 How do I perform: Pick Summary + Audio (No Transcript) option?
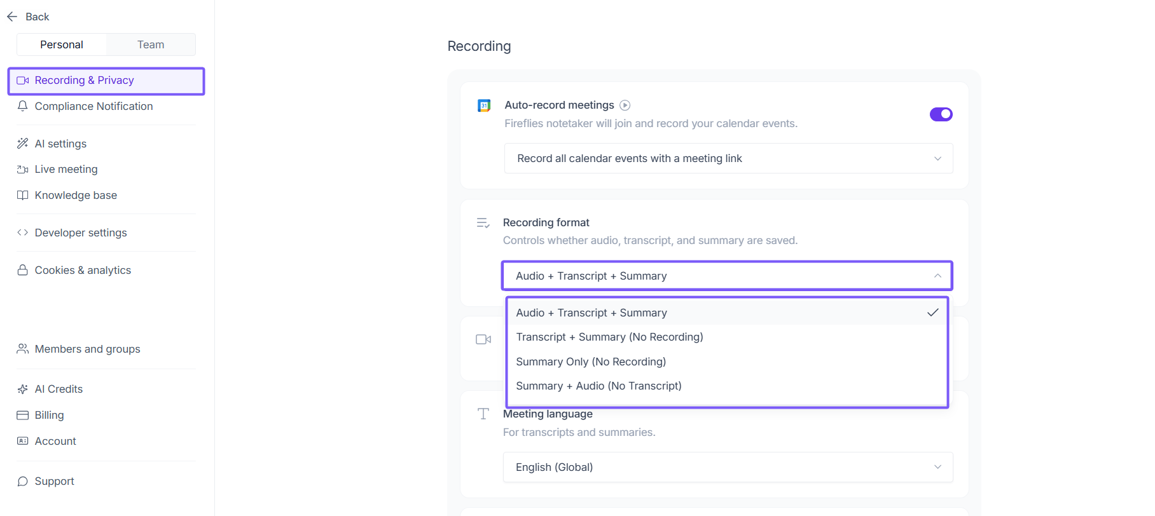pos(598,386)
